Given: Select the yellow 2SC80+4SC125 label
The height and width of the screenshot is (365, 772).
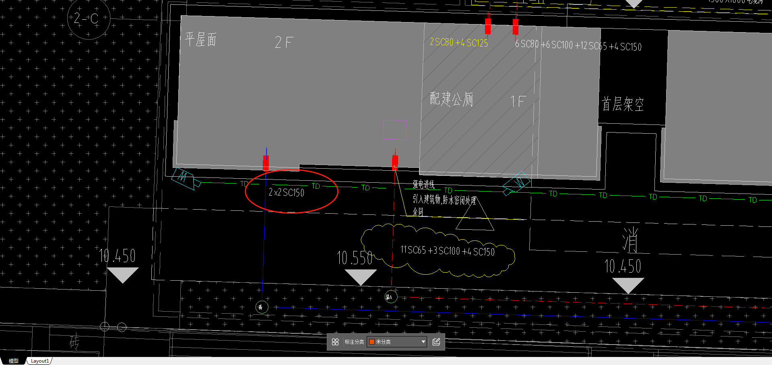Looking at the screenshot, I should click(459, 42).
